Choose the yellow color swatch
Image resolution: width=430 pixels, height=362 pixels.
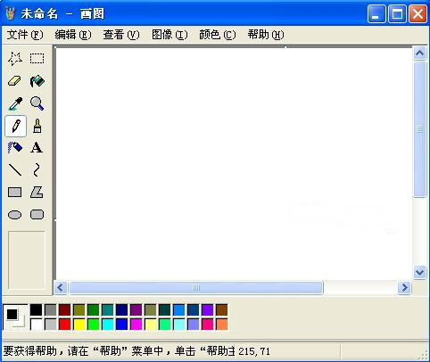[x=79, y=325]
